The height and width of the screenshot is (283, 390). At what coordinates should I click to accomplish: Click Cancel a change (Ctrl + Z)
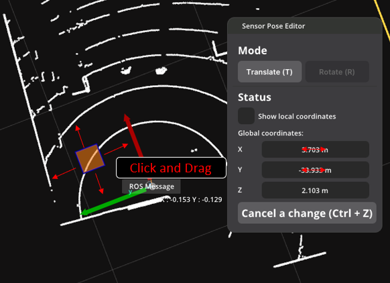click(307, 213)
